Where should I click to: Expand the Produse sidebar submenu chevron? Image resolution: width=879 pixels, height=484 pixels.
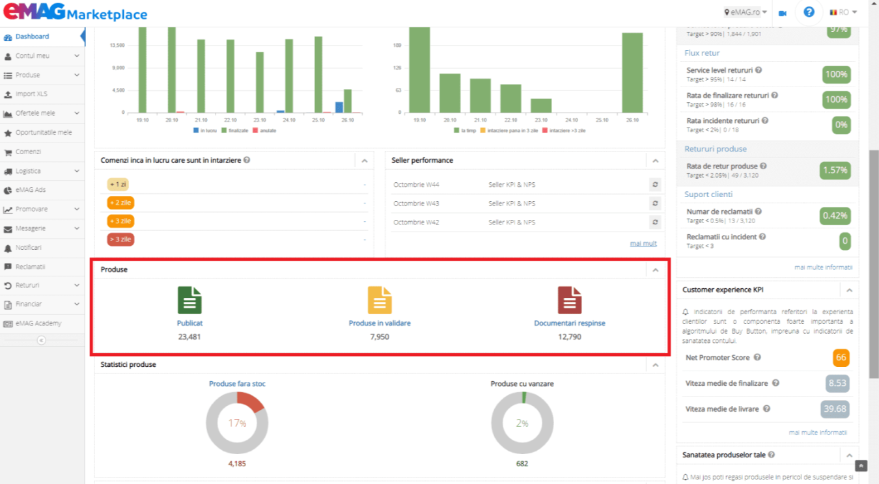(77, 75)
